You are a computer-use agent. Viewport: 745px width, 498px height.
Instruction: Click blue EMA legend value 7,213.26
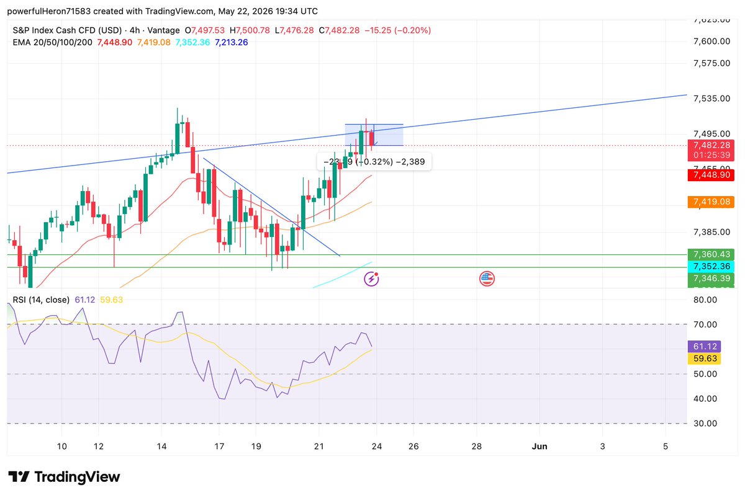pos(232,42)
